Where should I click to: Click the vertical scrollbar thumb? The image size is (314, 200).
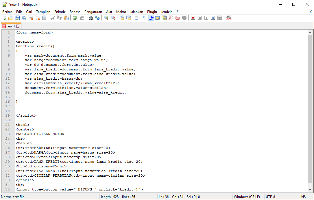[310, 109]
